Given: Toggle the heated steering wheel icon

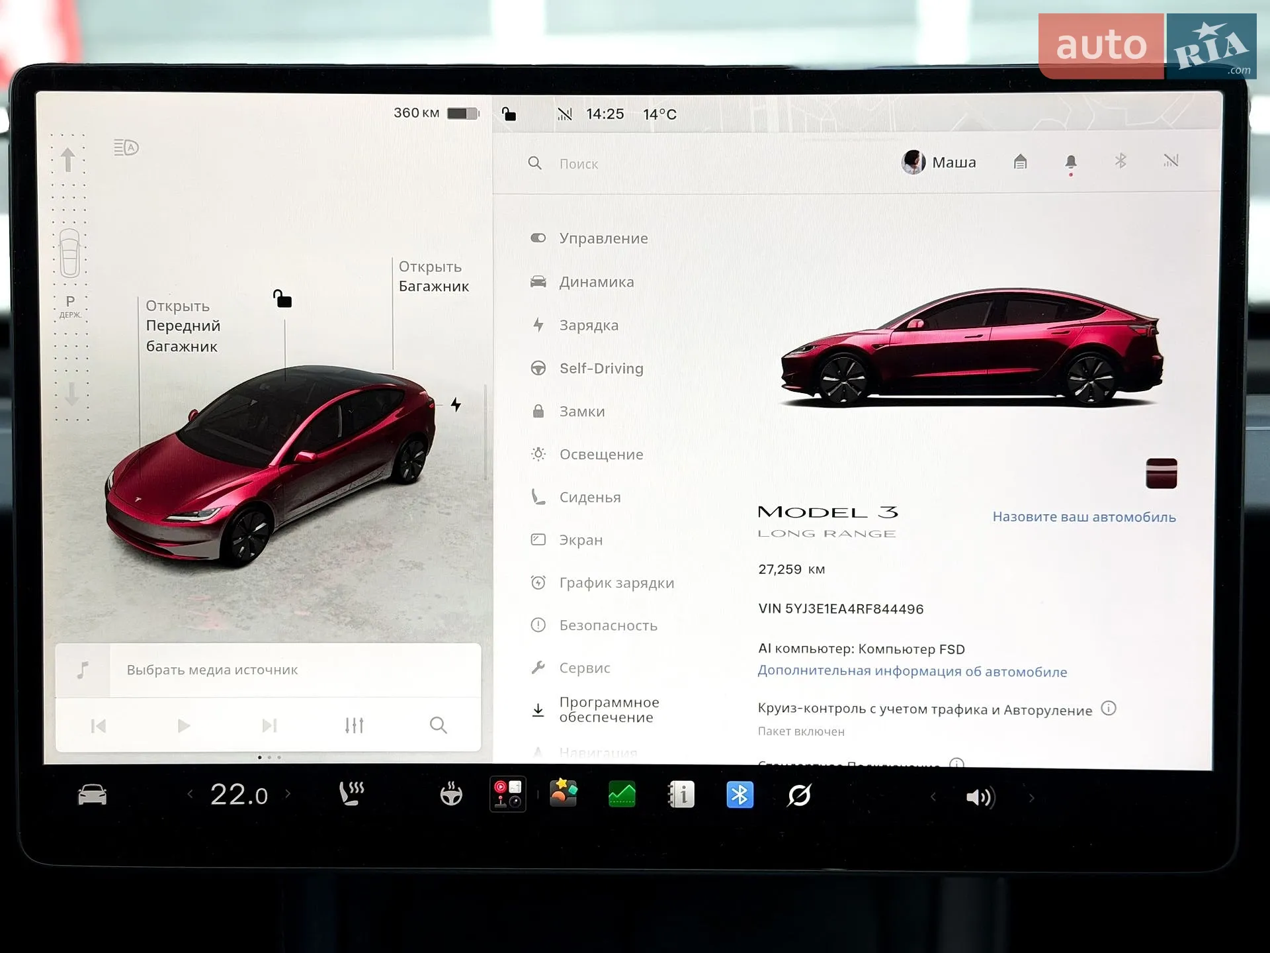Looking at the screenshot, I should point(451,794).
